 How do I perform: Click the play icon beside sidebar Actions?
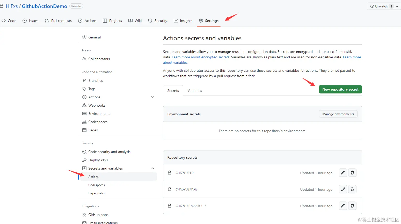(84, 97)
